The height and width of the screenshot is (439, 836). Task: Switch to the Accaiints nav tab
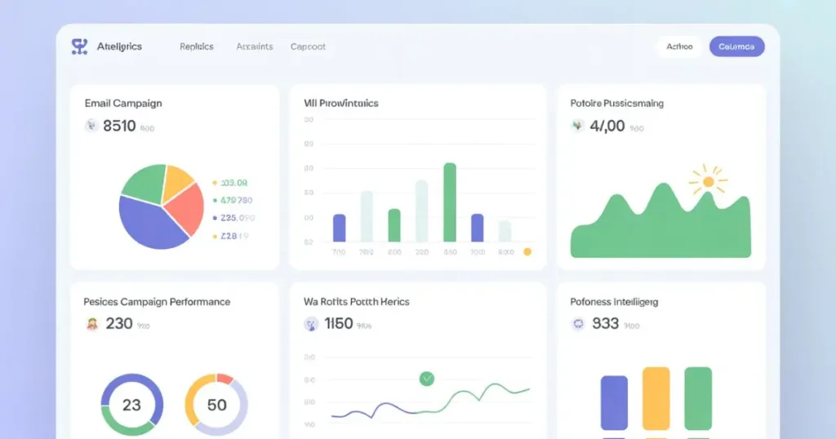pos(254,47)
